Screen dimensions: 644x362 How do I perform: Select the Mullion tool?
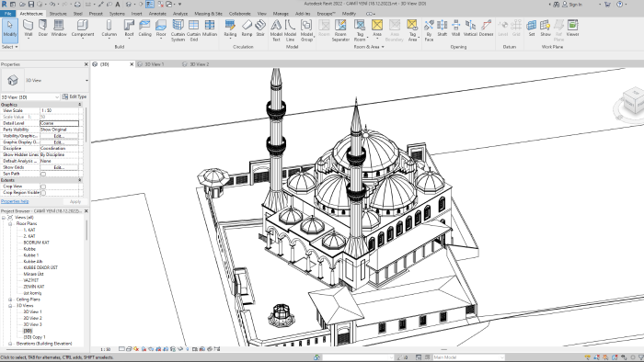210,28
